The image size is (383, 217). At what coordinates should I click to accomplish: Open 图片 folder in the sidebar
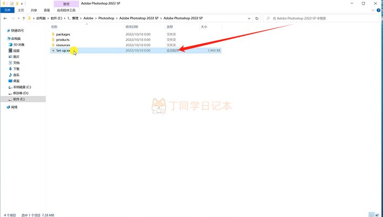click(14, 57)
